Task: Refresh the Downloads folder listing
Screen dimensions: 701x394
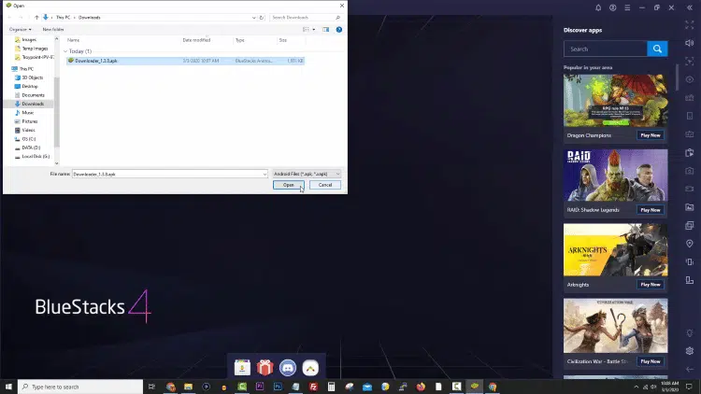Action: [x=262, y=18]
